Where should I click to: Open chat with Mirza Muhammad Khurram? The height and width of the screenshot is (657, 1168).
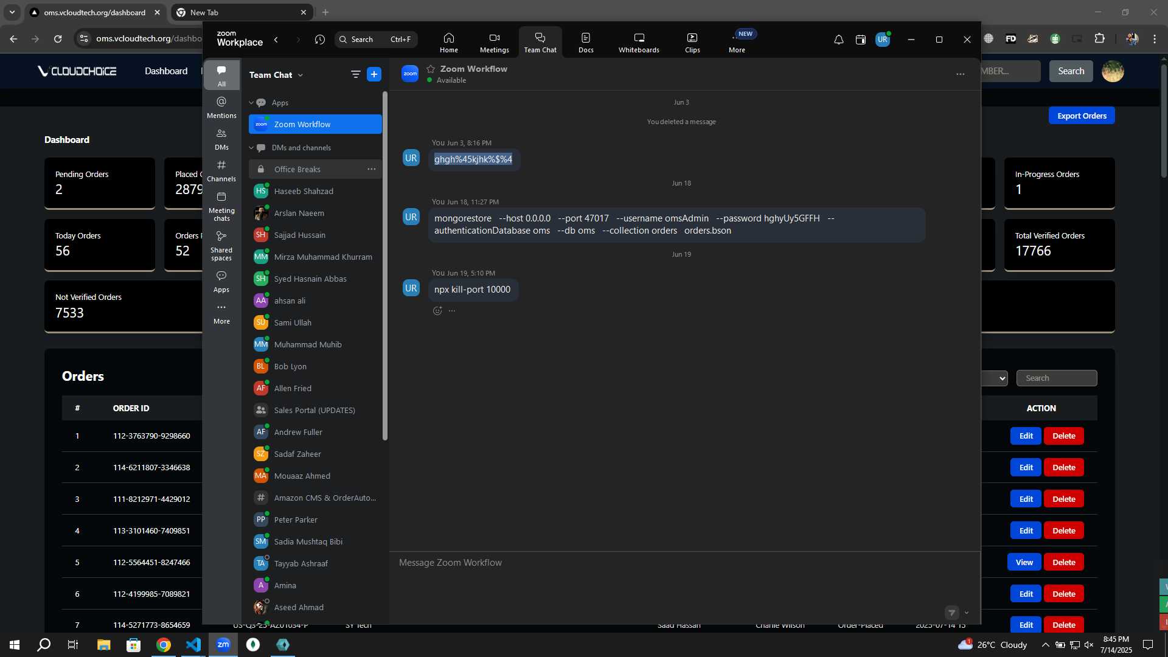coord(315,257)
